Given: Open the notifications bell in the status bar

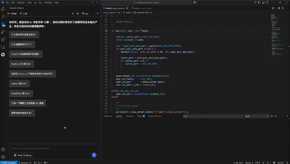Looking at the screenshot, I should (x=287, y=162).
